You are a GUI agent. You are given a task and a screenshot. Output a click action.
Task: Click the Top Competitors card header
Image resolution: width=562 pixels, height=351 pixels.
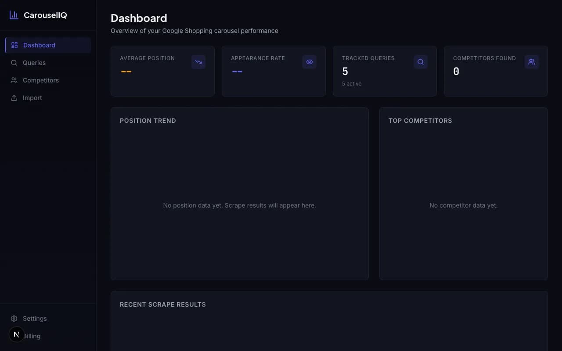tap(420, 120)
